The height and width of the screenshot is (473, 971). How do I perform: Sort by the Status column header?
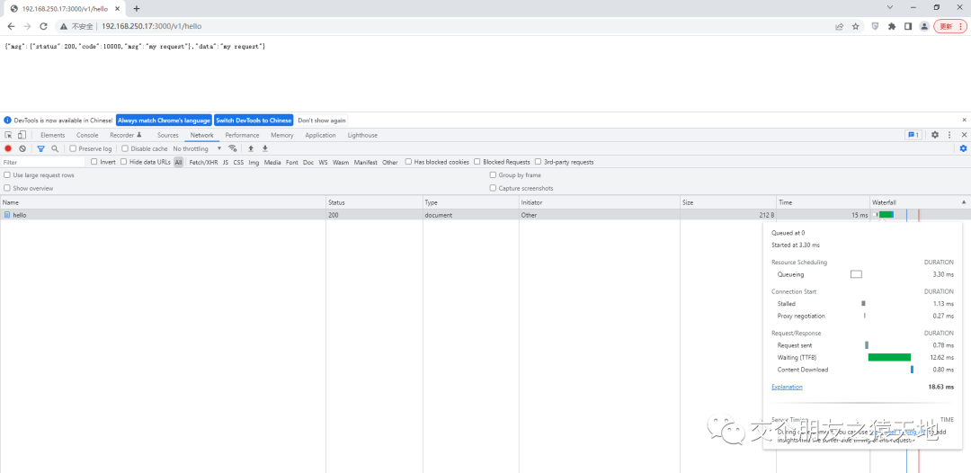375,202
